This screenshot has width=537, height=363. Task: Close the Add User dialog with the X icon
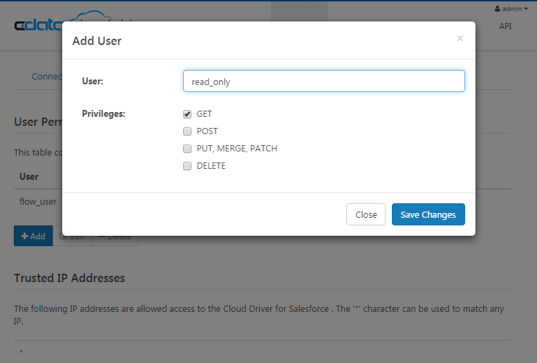coord(460,39)
